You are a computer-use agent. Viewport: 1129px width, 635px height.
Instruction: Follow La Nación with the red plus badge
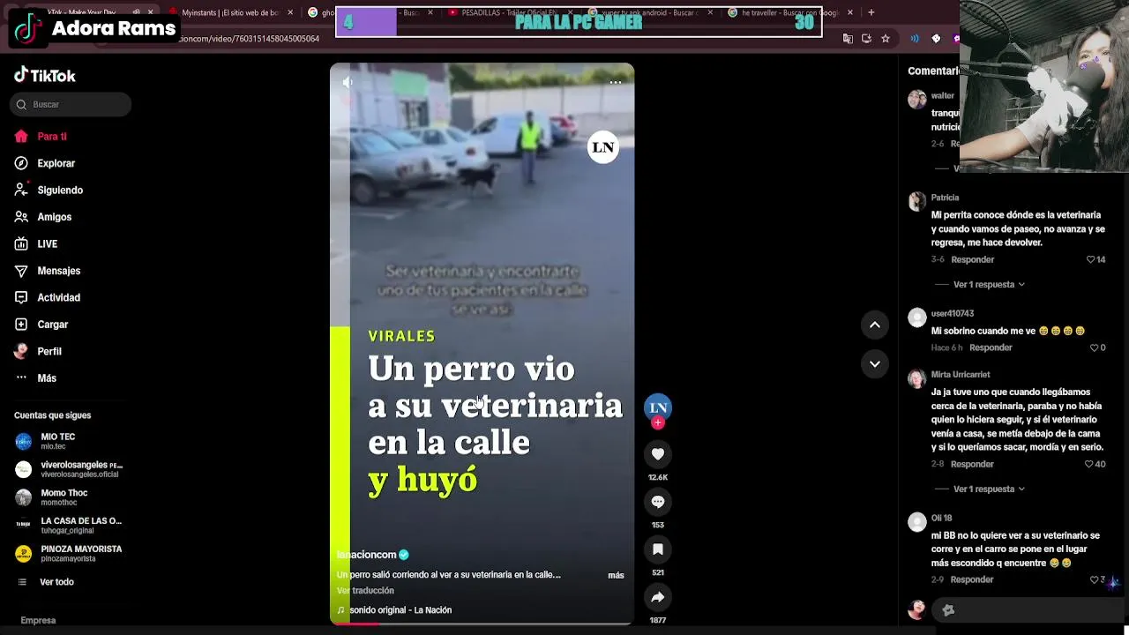pyautogui.click(x=658, y=423)
